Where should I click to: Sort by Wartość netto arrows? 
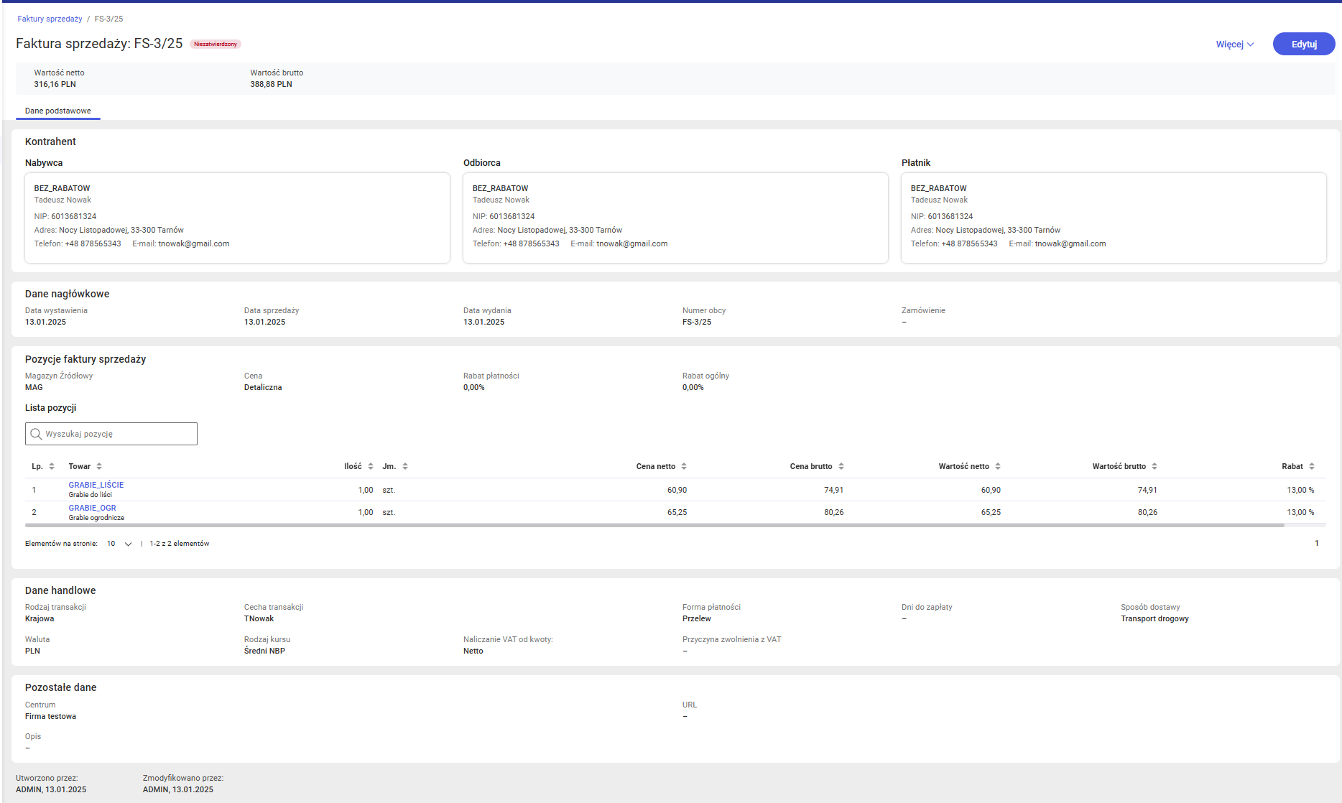click(998, 467)
